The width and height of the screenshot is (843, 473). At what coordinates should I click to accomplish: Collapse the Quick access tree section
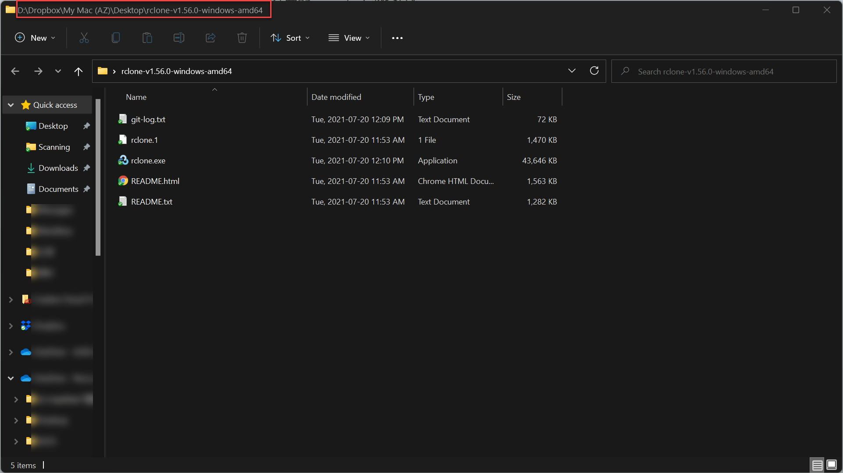11,105
